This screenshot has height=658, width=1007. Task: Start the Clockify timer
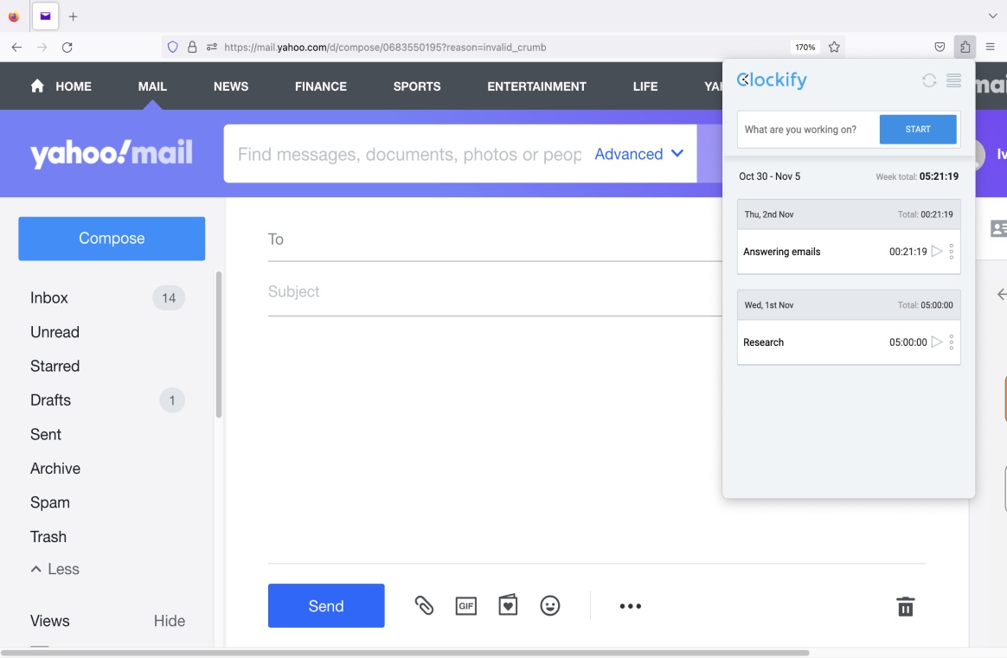918,129
